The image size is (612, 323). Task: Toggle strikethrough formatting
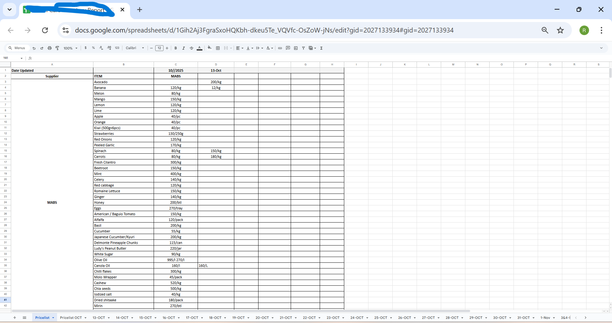192,48
